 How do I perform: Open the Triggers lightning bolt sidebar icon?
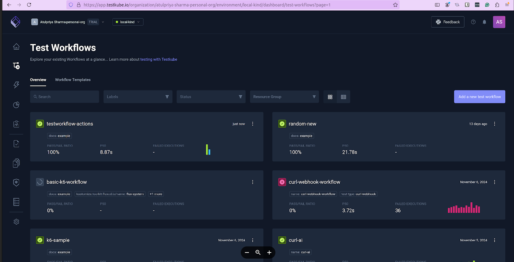pos(16,85)
